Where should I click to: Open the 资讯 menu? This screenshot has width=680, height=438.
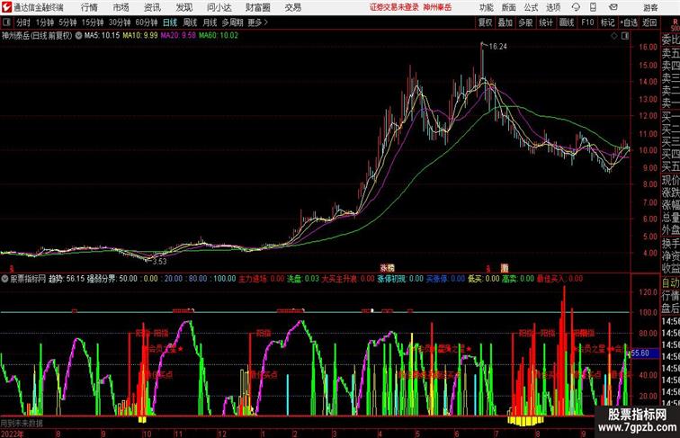point(152,7)
